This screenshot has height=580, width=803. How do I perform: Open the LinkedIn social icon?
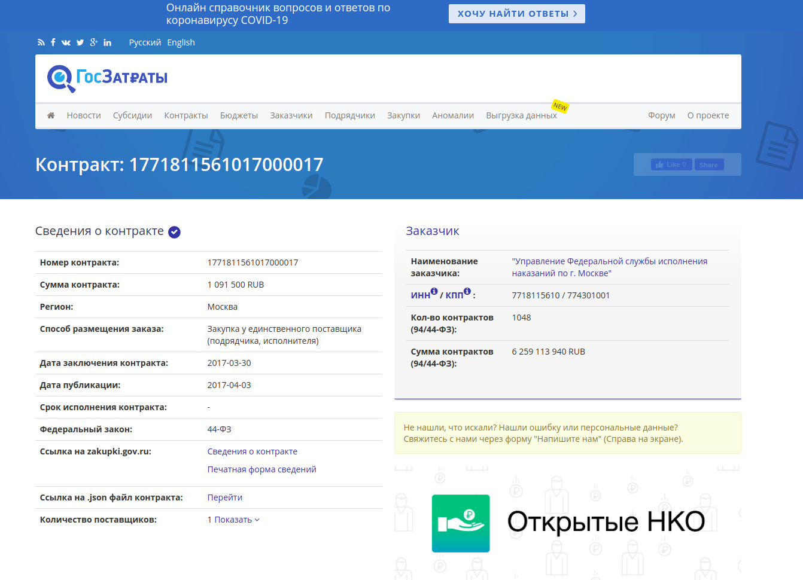(107, 42)
